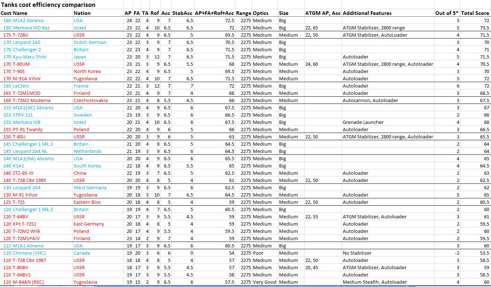
Task: Select the "Total Score" column header
Action: [475, 13]
